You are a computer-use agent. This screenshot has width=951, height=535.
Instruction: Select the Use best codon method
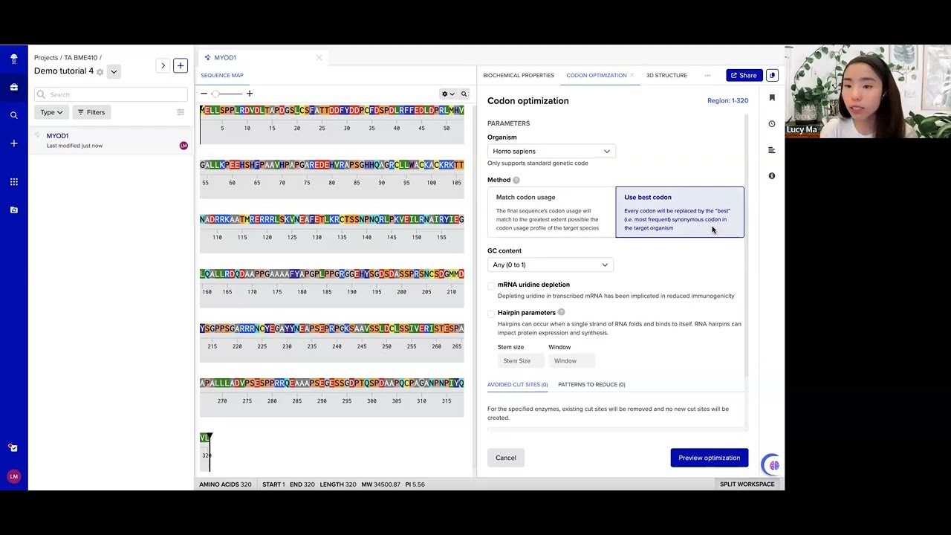[x=680, y=212]
